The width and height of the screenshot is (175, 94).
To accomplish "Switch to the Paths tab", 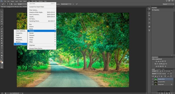I will (x=163, y=69).
